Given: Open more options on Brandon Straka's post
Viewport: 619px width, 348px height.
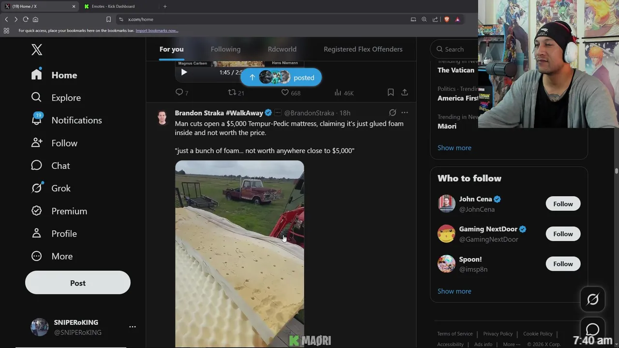Looking at the screenshot, I should click(405, 113).
